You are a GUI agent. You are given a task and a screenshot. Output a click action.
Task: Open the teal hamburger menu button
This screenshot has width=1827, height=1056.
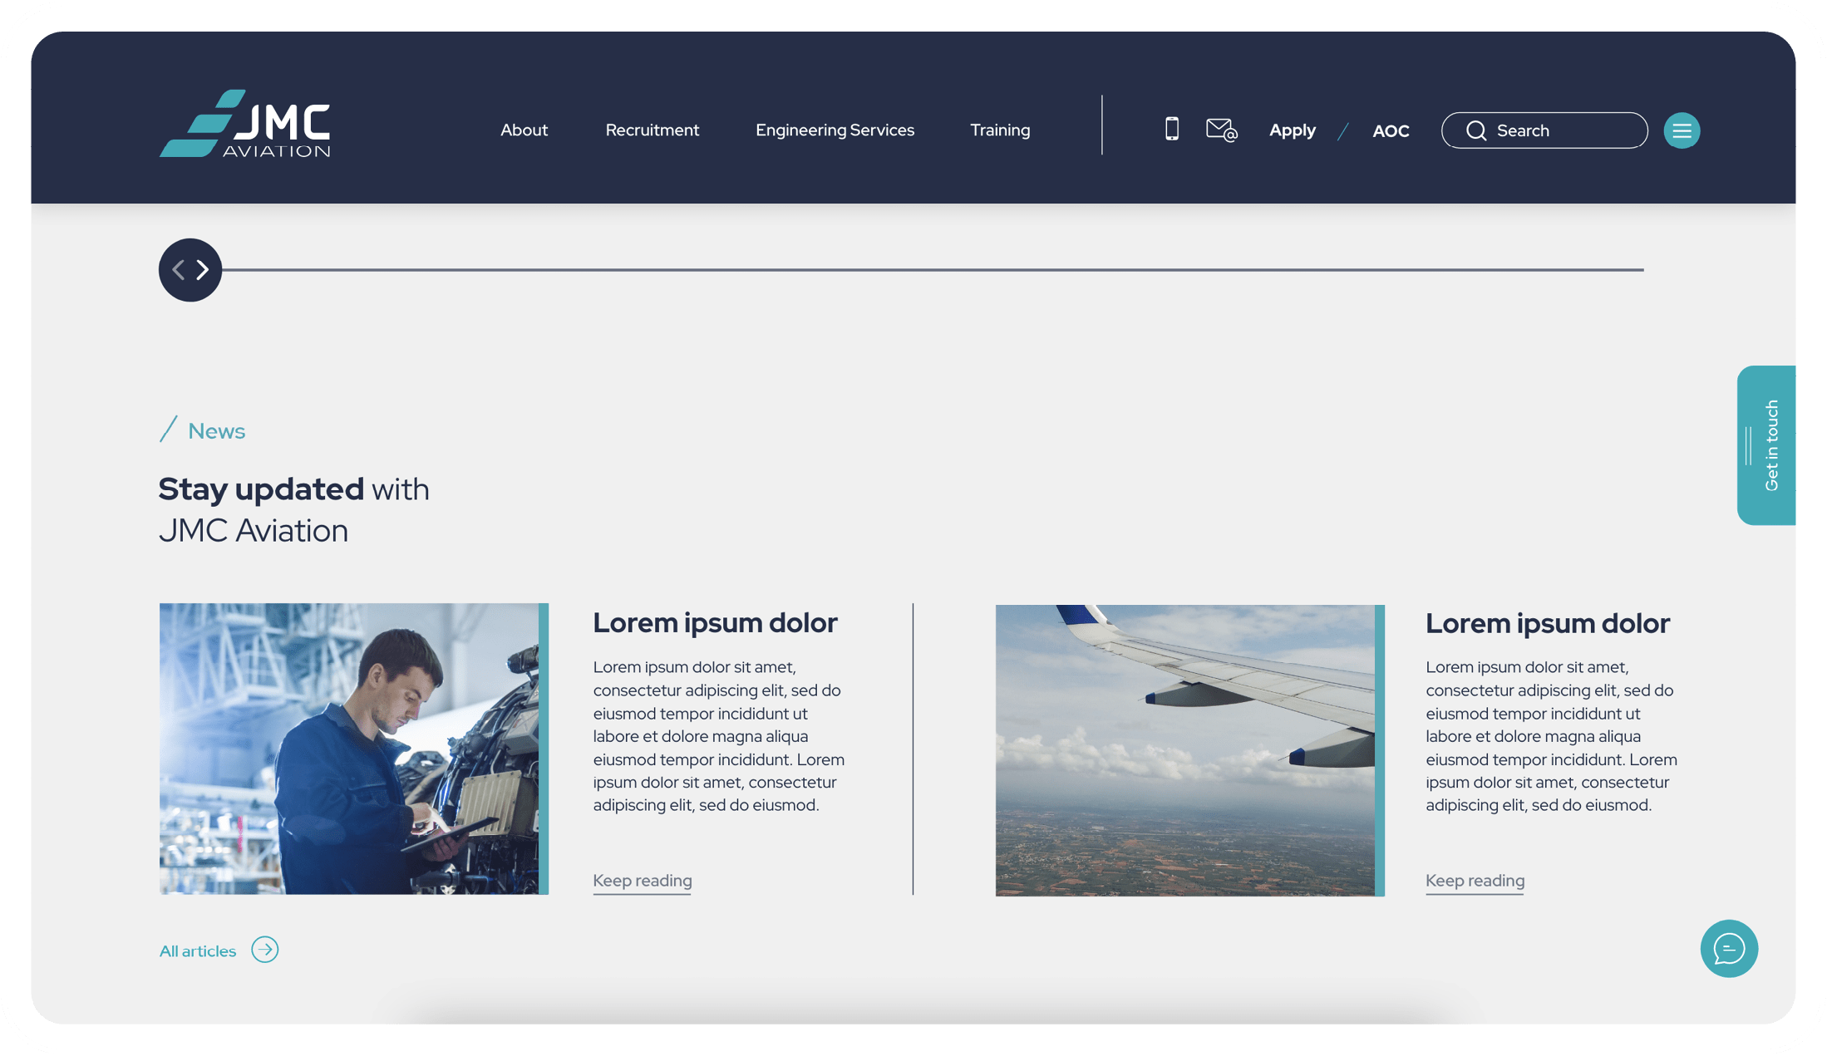click(1682, 130)
